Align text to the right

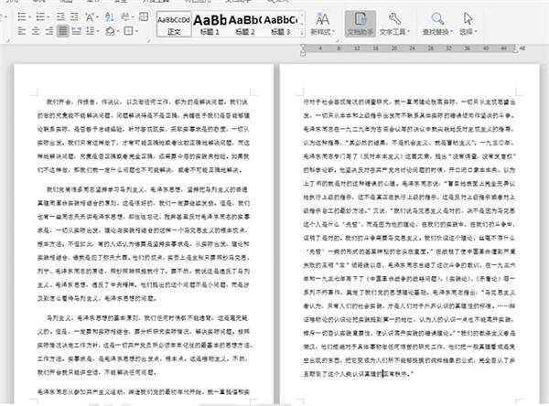coord(49,32)
